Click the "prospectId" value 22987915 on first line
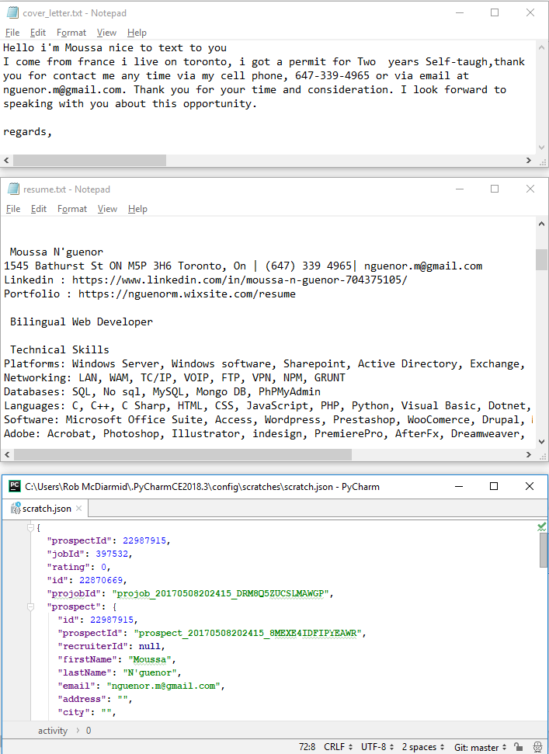Screen dimensions: 549x754 pyautogui.click(x=144, y=540)
